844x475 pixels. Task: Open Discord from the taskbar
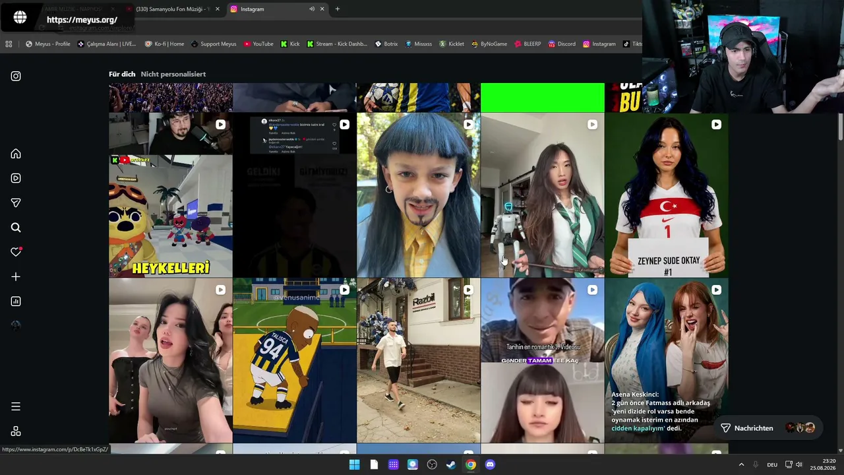click(x=490, y=464)
